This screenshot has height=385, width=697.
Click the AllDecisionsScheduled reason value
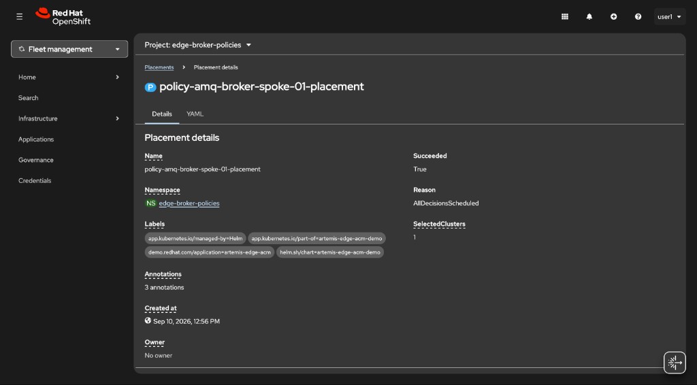(446, 203)
